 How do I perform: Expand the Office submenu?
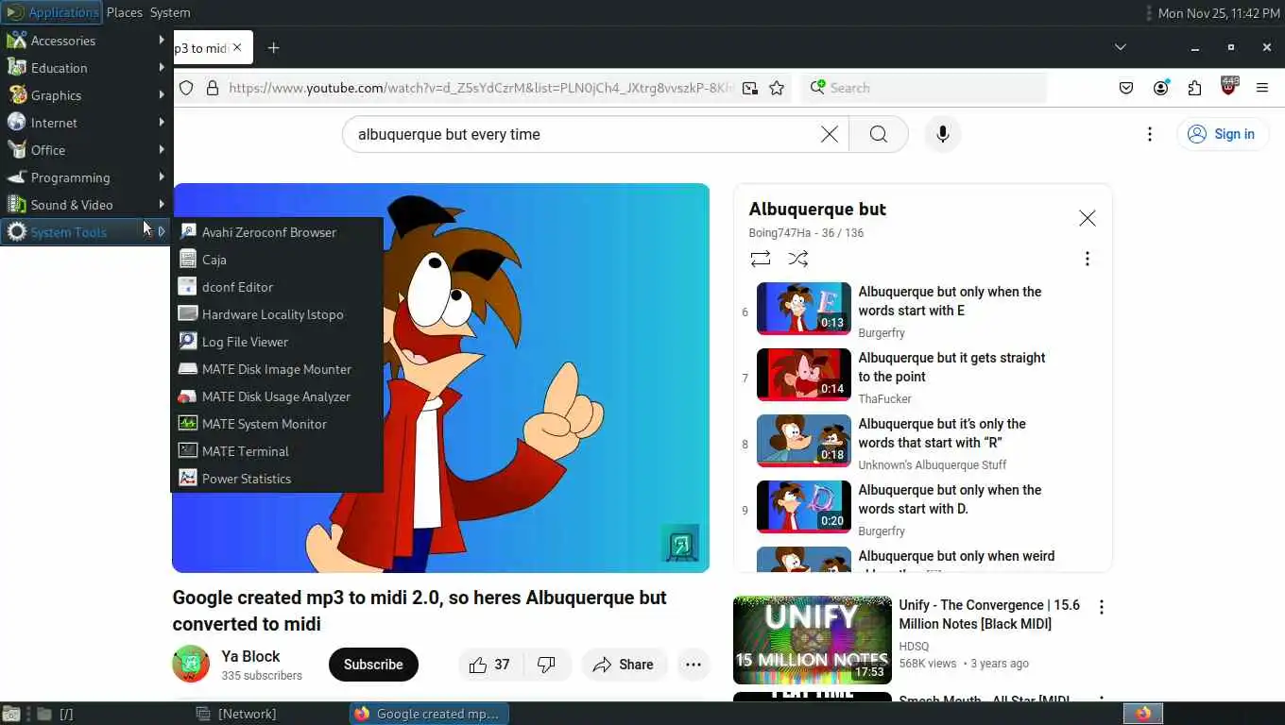coord(86,150)
